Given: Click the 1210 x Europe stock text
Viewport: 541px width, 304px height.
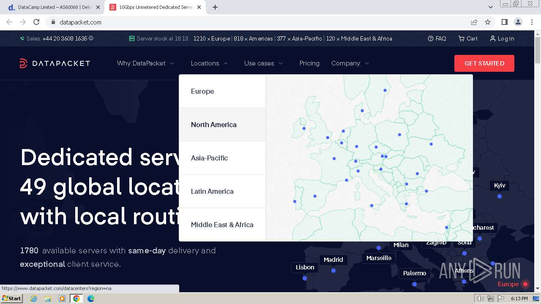Looking at the screenshot, I should [212, 38].
